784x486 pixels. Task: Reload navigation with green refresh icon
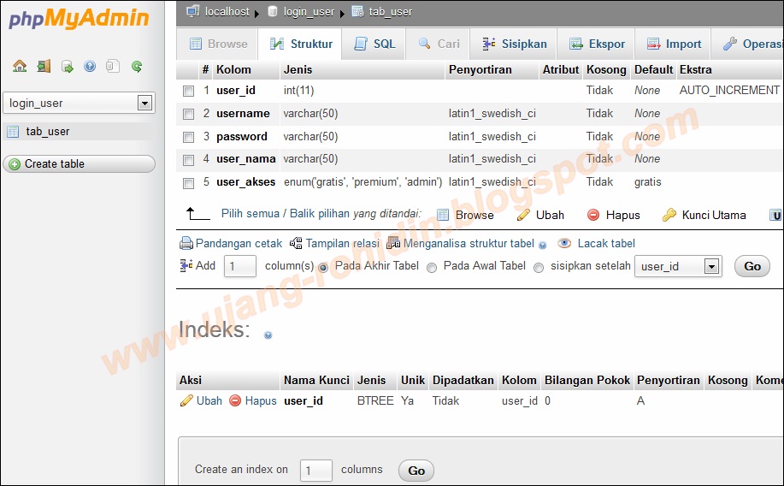point(137,66)
